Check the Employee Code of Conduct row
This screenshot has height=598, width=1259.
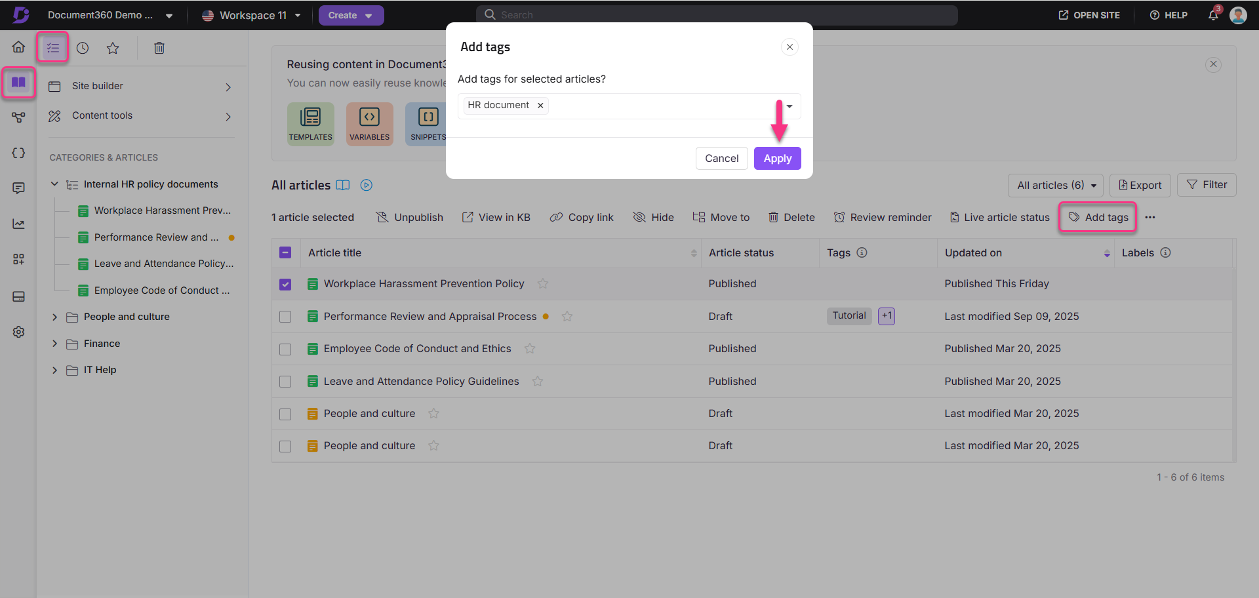click(x=285, y=349)
